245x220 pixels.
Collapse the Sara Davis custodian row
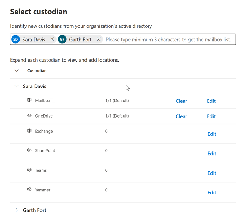[16, 86]
